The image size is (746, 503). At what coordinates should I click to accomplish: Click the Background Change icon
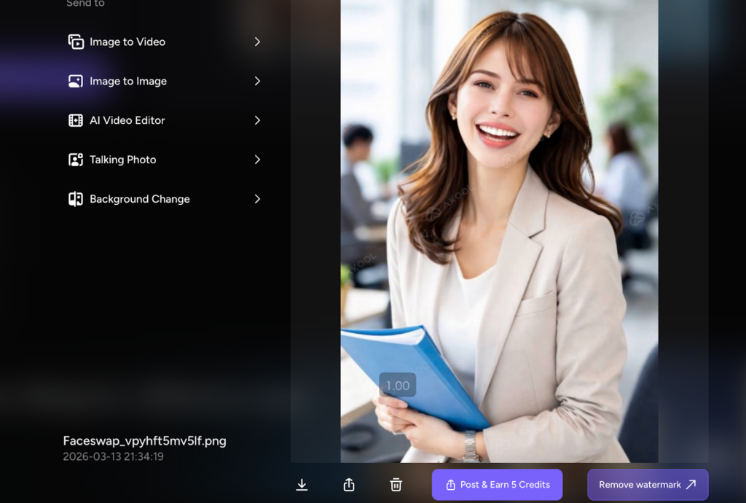point(76,200)
